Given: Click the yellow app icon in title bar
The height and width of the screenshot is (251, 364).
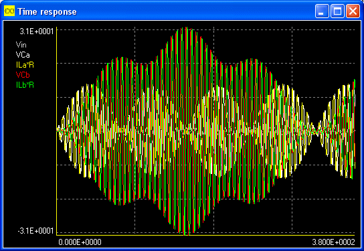Looking at the screenshot, I should point(9,11).
